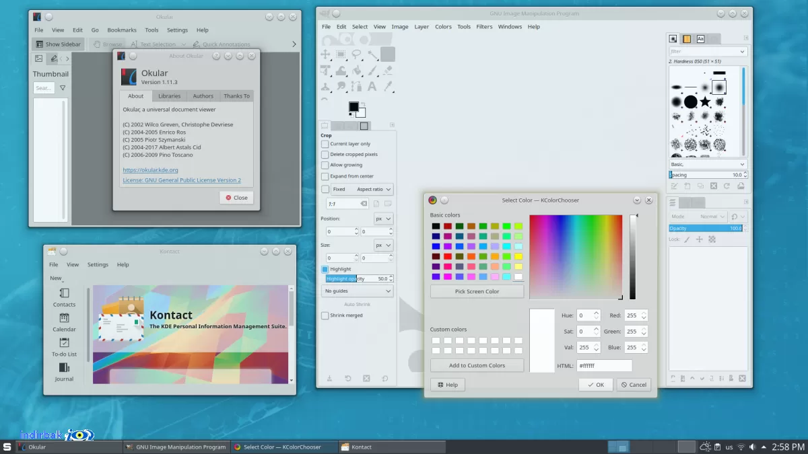Open the Patterns tab in GIMP dock
This screenshot has width=808, height=454.
pyautogui.click(x=687, y=39)
